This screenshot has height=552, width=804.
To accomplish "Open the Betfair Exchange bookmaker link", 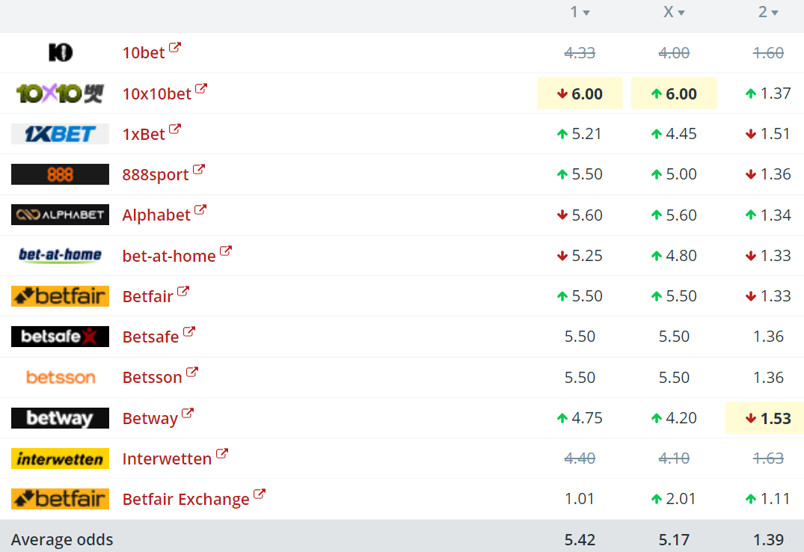I will [x=186, y=499].
